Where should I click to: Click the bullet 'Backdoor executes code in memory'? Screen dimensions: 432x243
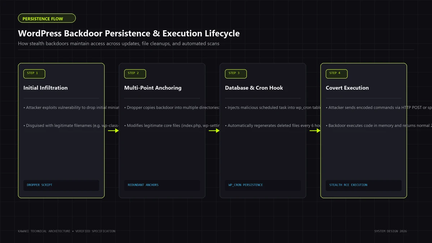coord(379,126)
